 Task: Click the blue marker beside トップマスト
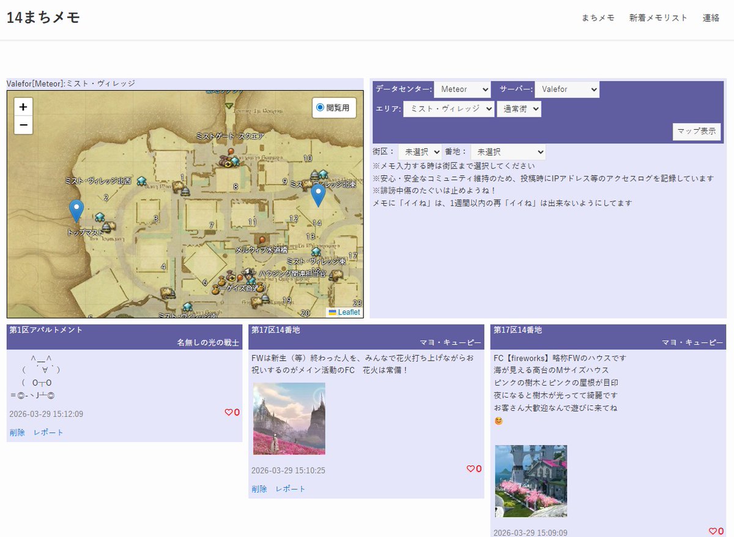click(76, 211)
